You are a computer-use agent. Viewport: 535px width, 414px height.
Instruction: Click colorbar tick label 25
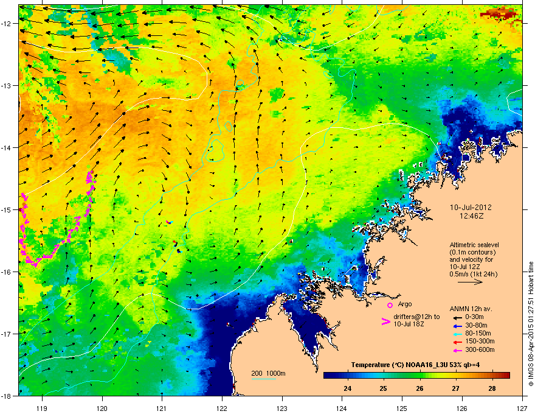384,388
